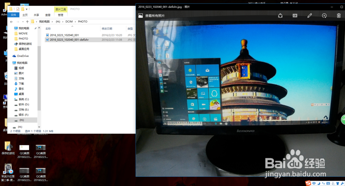Viewport: 345px width, 186px height.
Task: Open OneDrive in navigation pane
Action: [x=23, y=56]
